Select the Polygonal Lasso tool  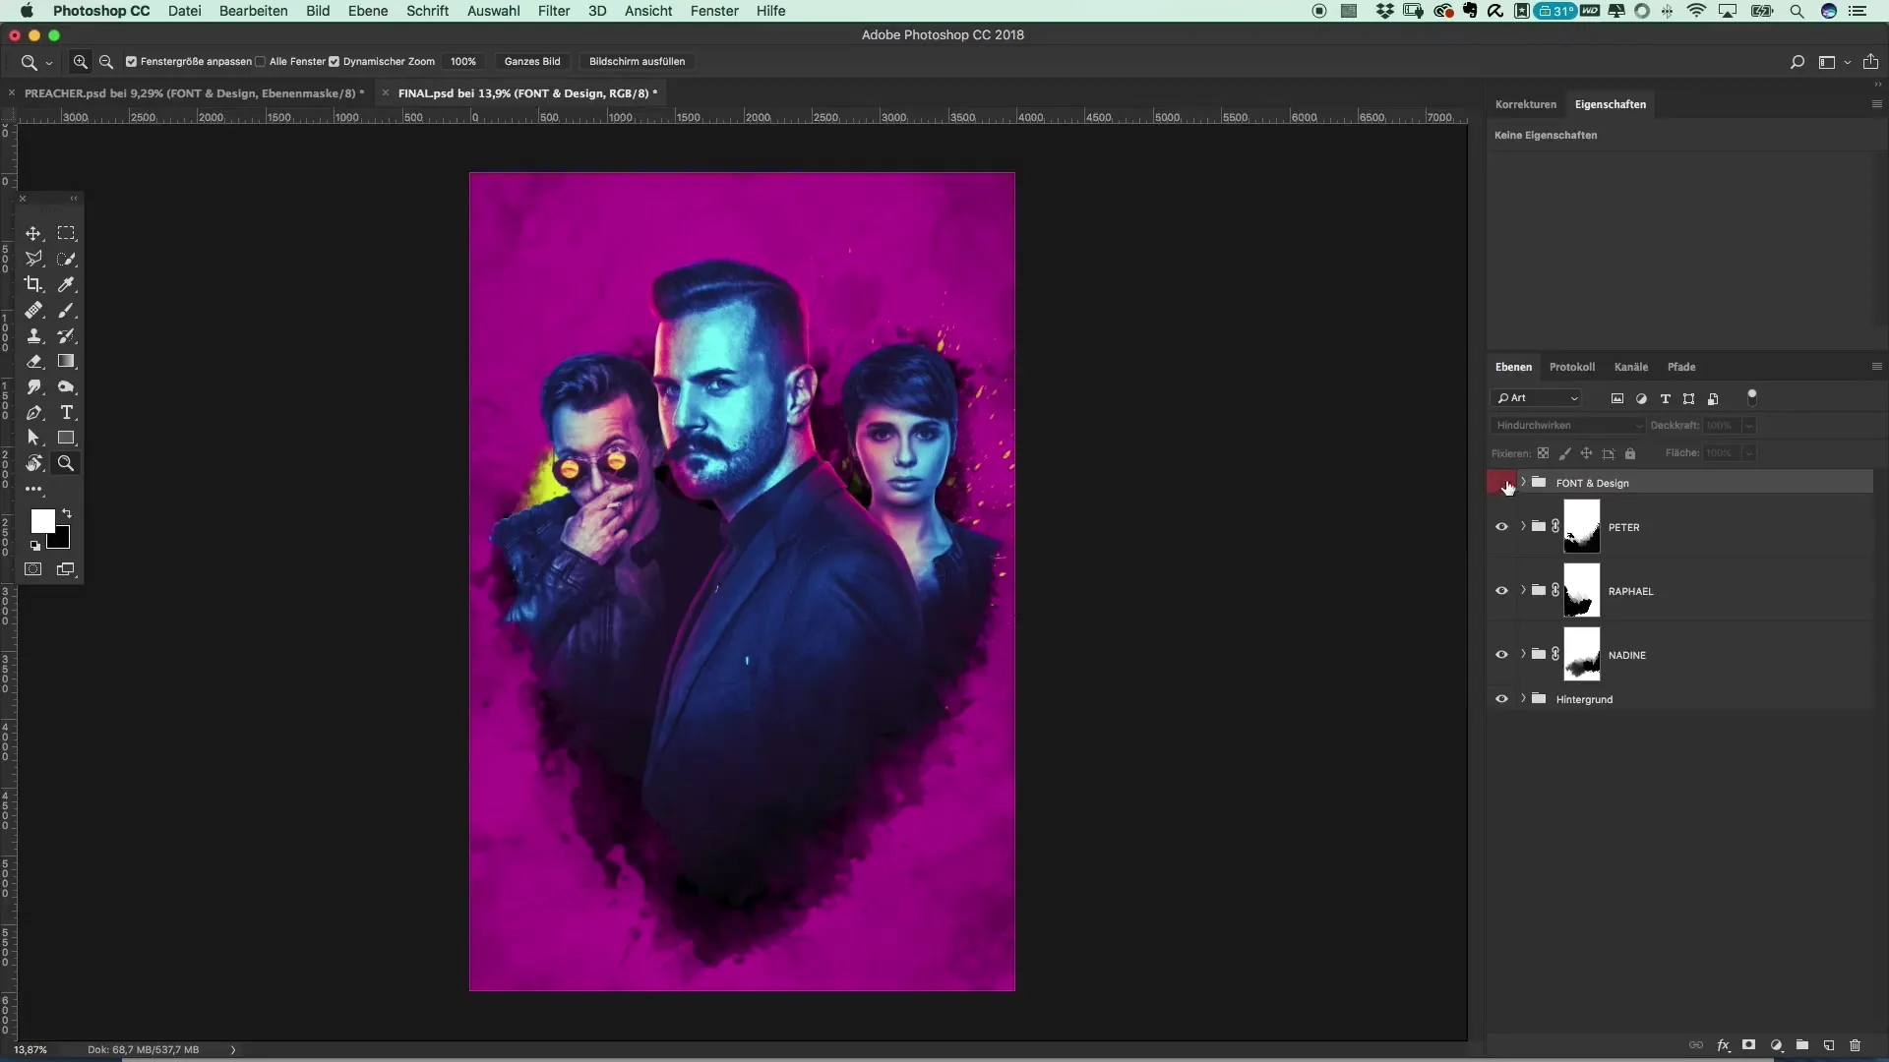click(33, 260)
